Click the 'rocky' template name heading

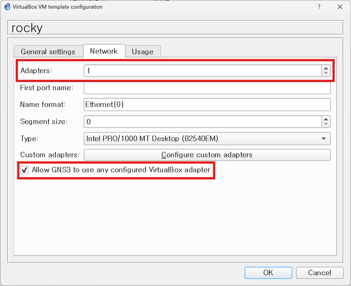(27, 28)
